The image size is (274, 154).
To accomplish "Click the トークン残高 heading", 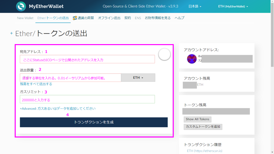I will tap(195, 105).
